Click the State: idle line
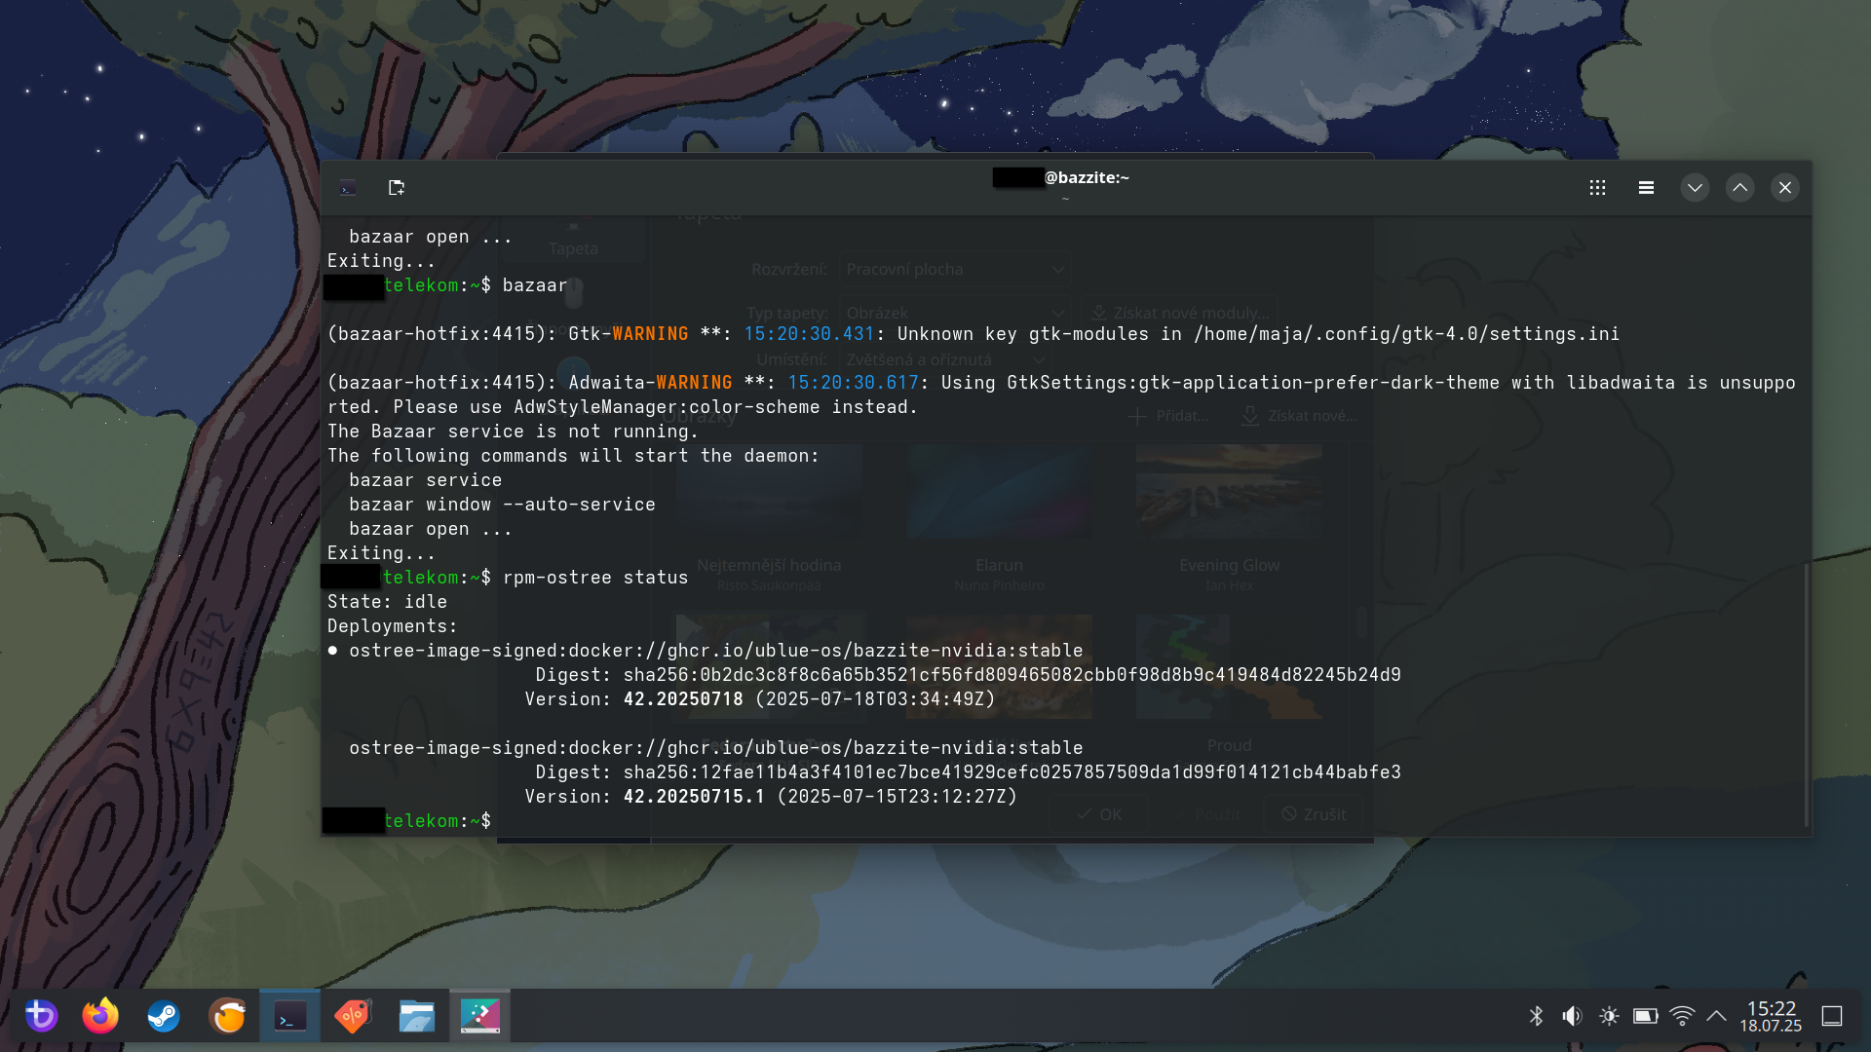1871x1052 pixels. click(x=387, y=602)
